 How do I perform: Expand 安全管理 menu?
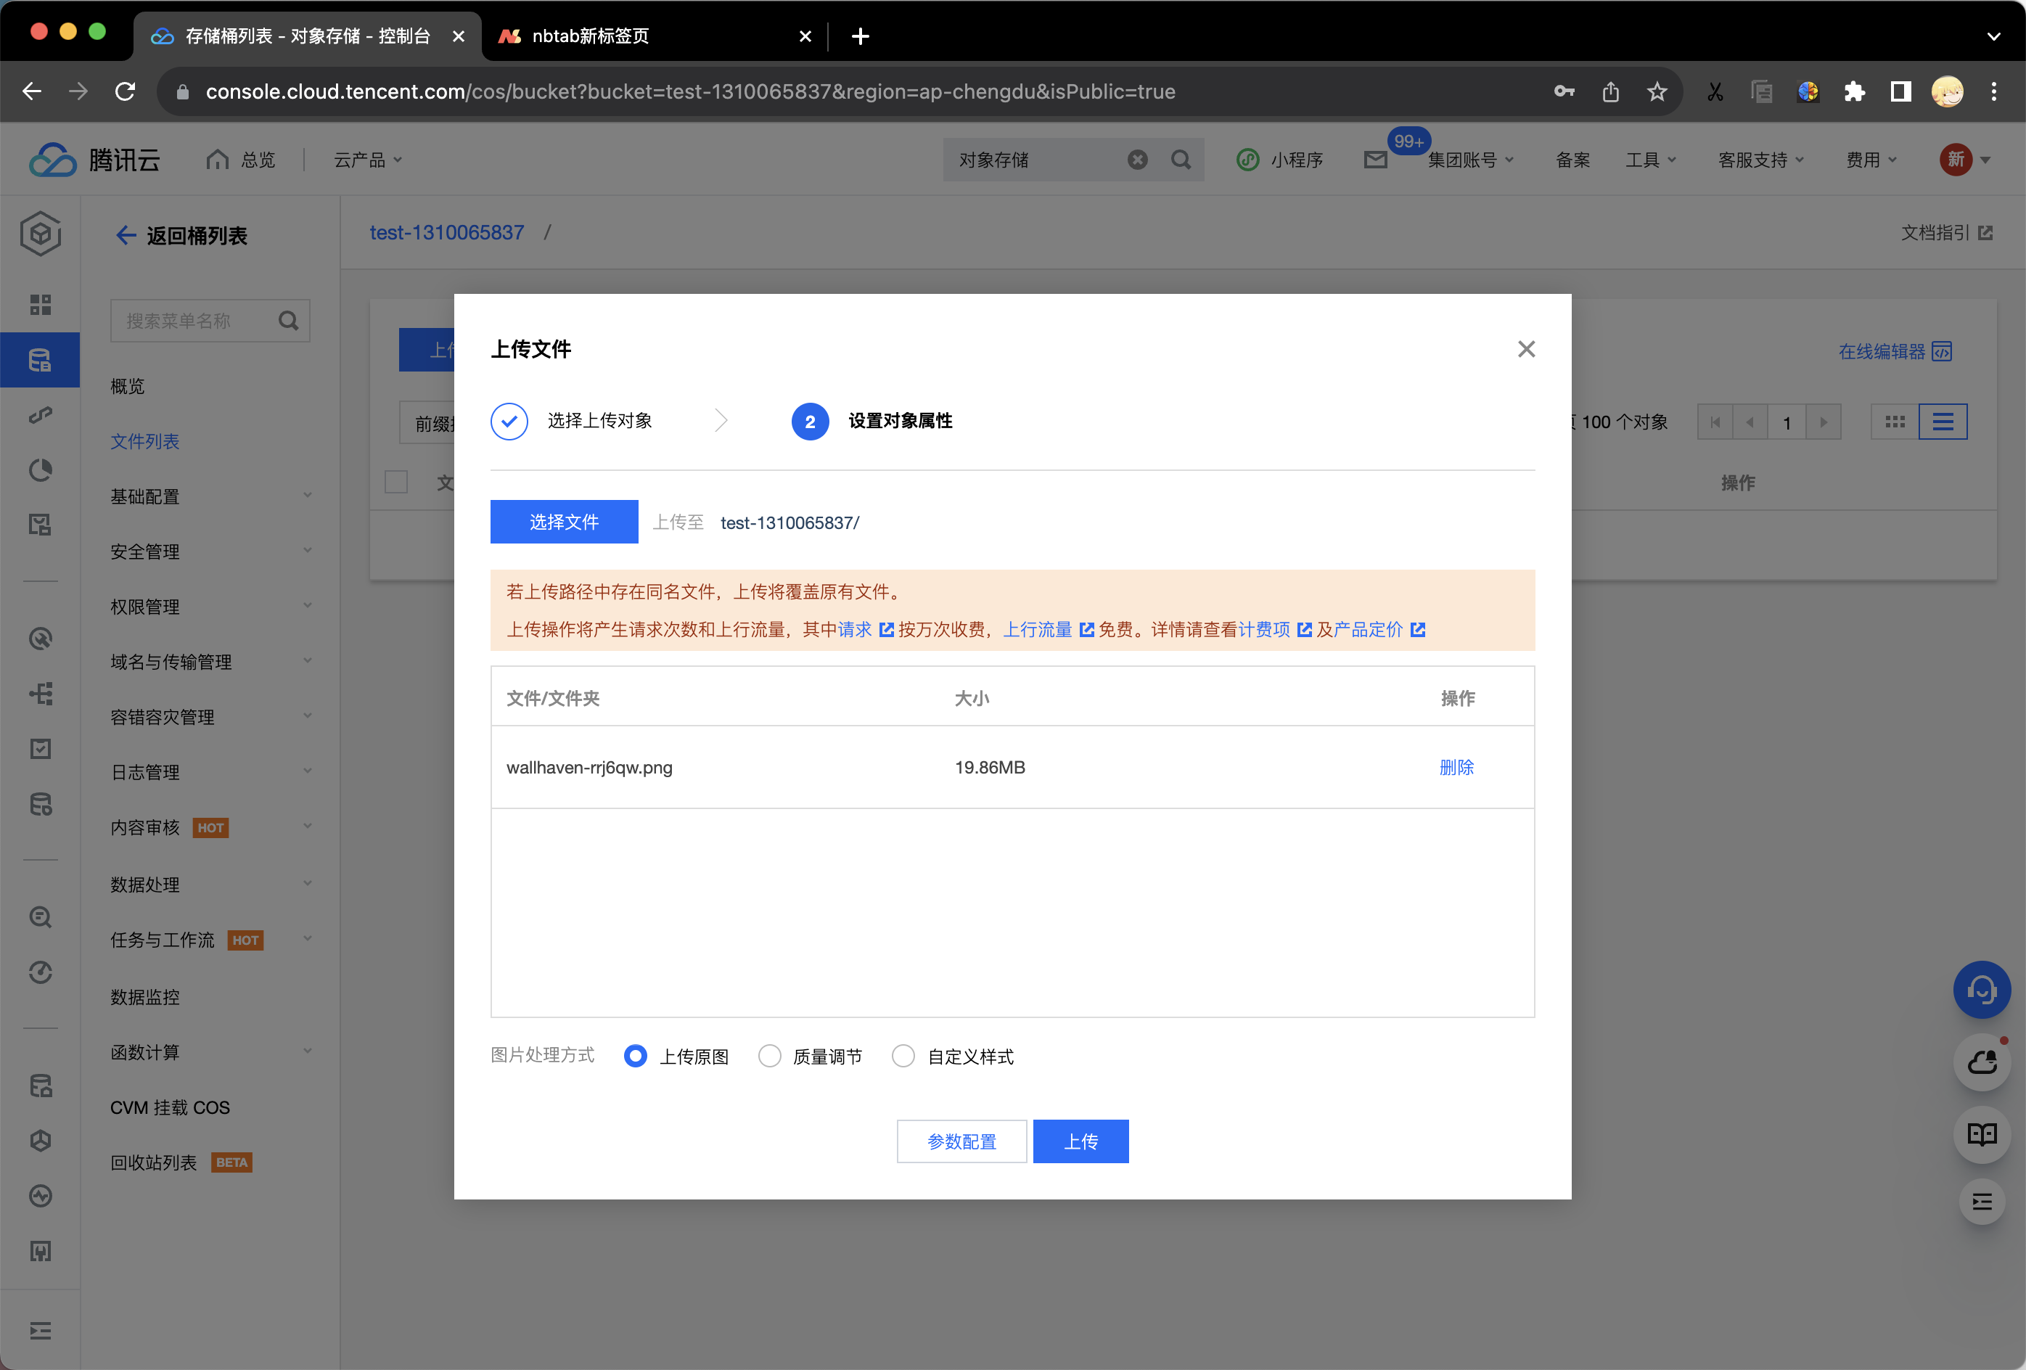(x=211, y=551)
